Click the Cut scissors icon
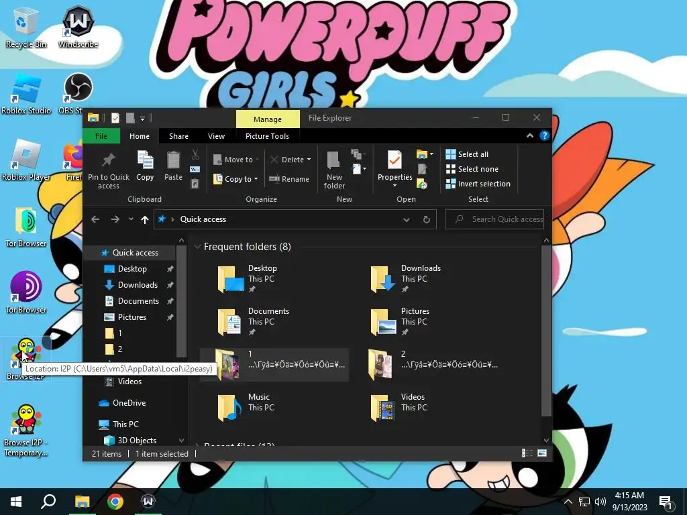 pos(195,154)
